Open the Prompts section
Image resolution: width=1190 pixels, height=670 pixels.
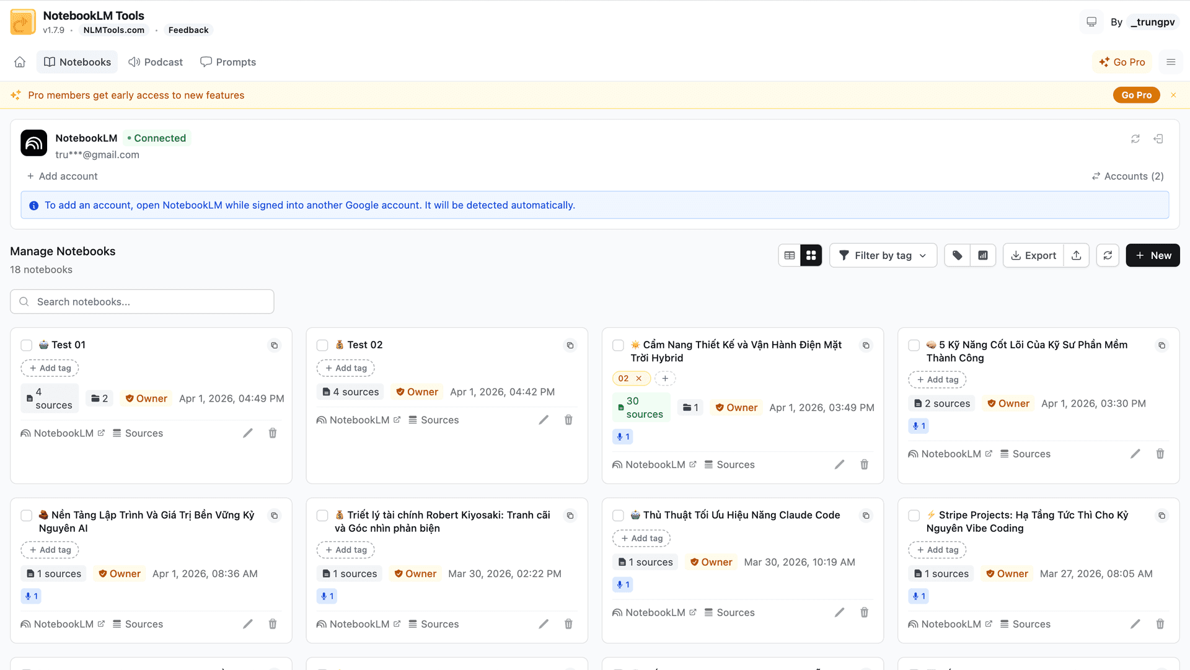tap(228, 62)
